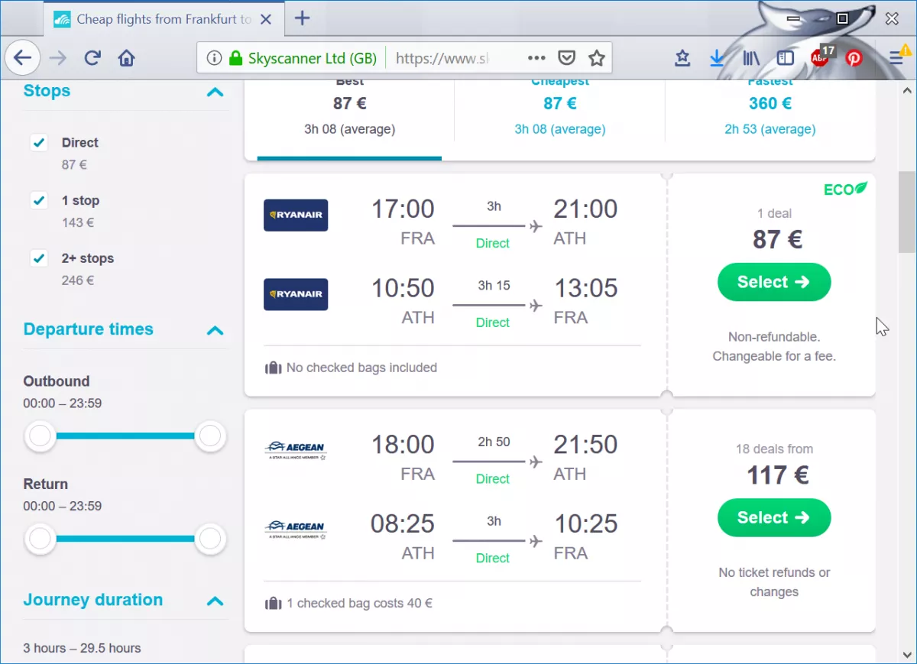
Task: Grab the Return slider start handle
Action: click(41, 539)
